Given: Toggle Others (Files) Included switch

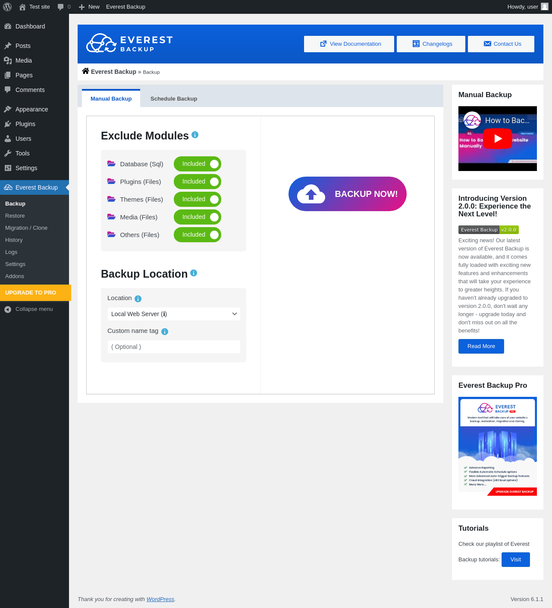Looking at the screenshot, I should tap(198, 235).
